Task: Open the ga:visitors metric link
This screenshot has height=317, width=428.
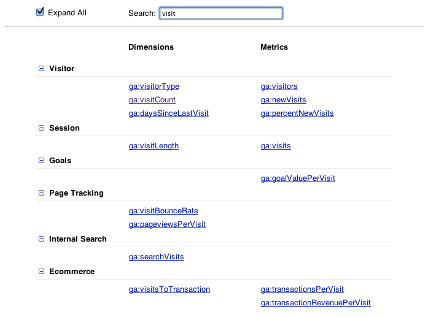Action: pyautogui.click(x=279, y=86)
